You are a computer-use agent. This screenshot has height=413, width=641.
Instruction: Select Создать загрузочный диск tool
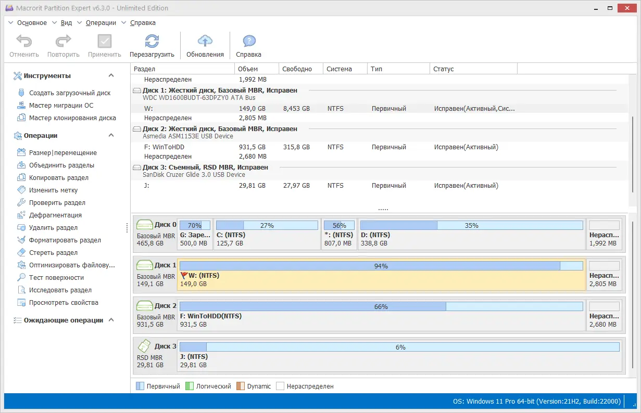(70, 93)
